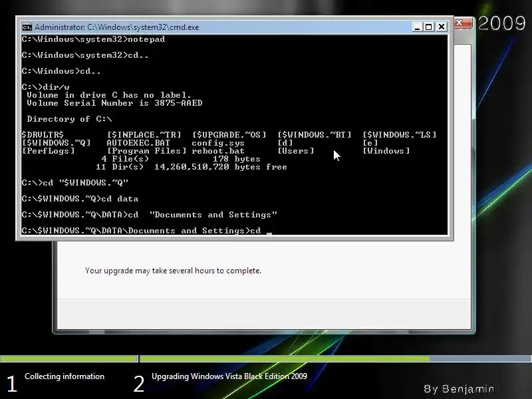The image size is (532, 399).
Task: Click the config.sys file entry
Action: coord(218,143)
